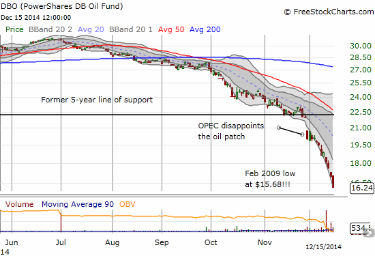Select the Moving Average 90 label

coord(78,204)
